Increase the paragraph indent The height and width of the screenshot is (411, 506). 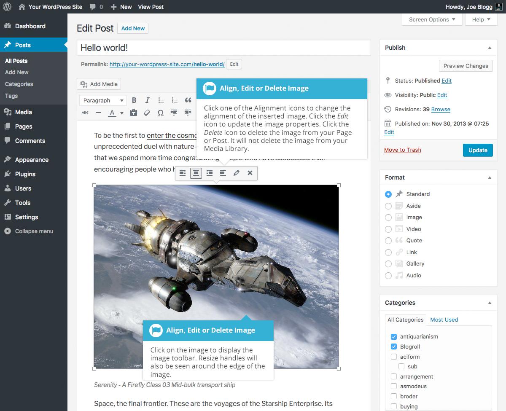(187, 113)
